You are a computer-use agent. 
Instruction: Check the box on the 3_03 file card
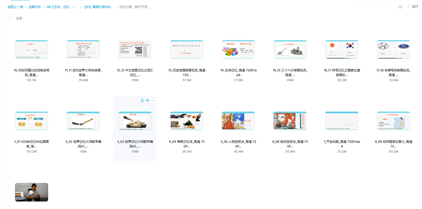tap(116, 100)
